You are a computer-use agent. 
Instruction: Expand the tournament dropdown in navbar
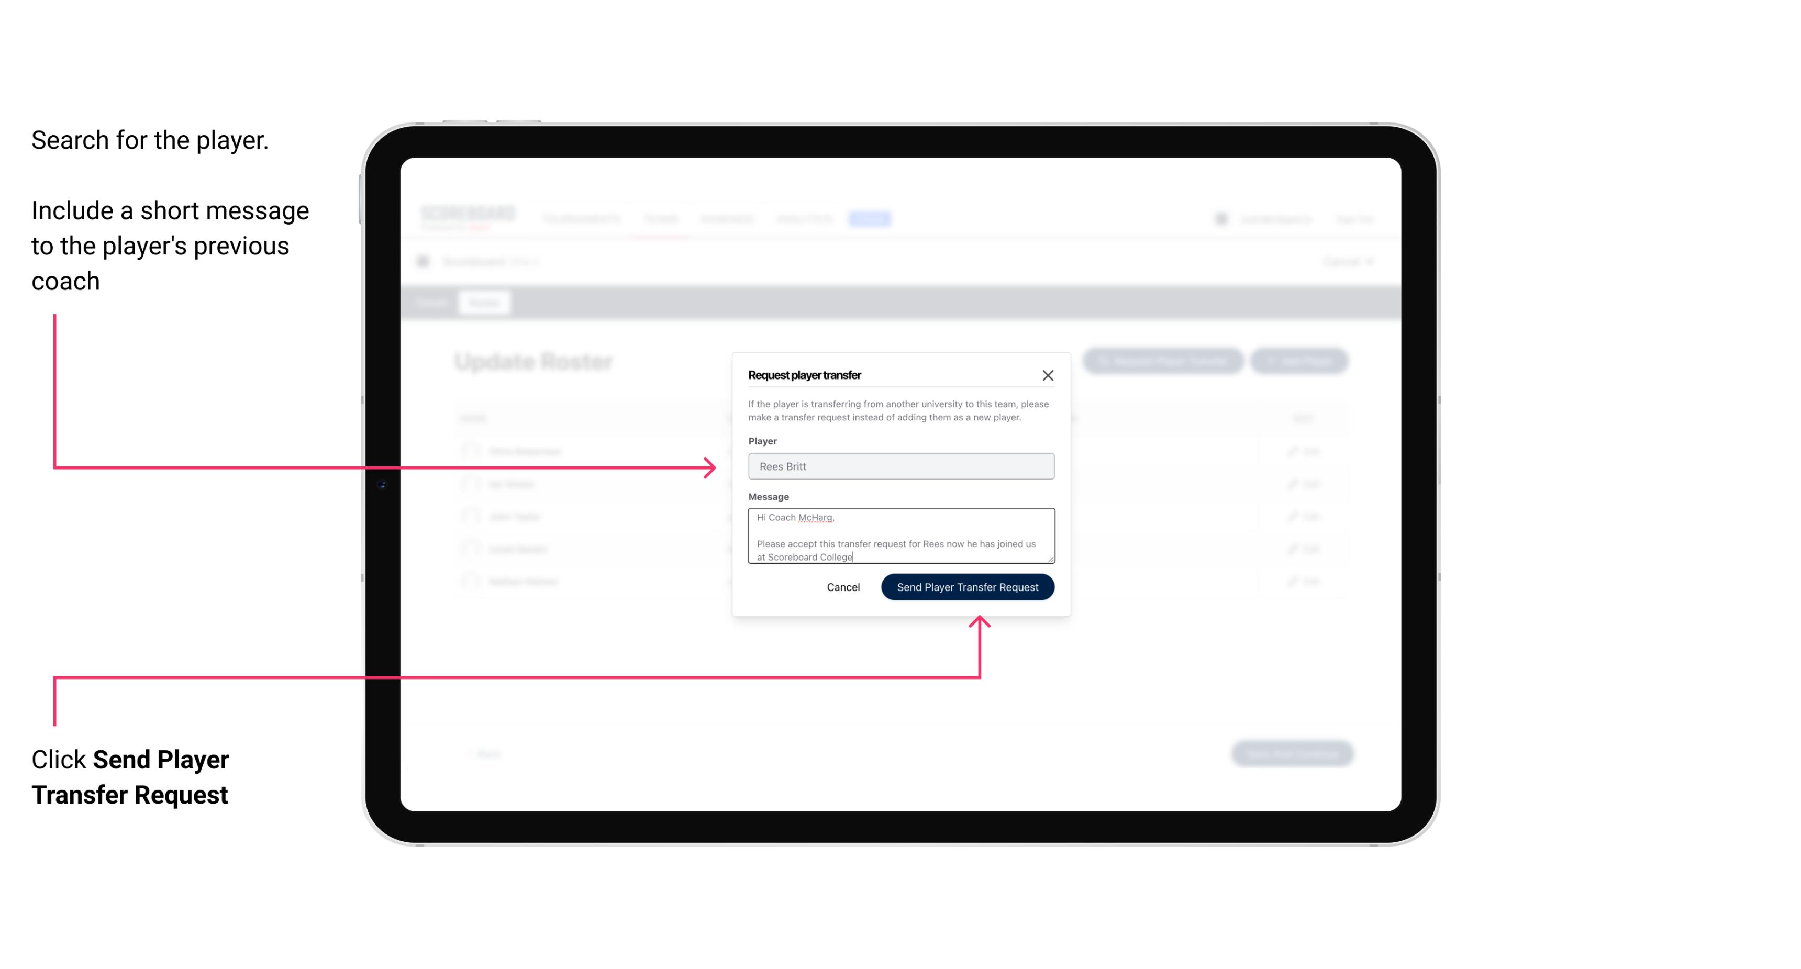tap(582, 218)
